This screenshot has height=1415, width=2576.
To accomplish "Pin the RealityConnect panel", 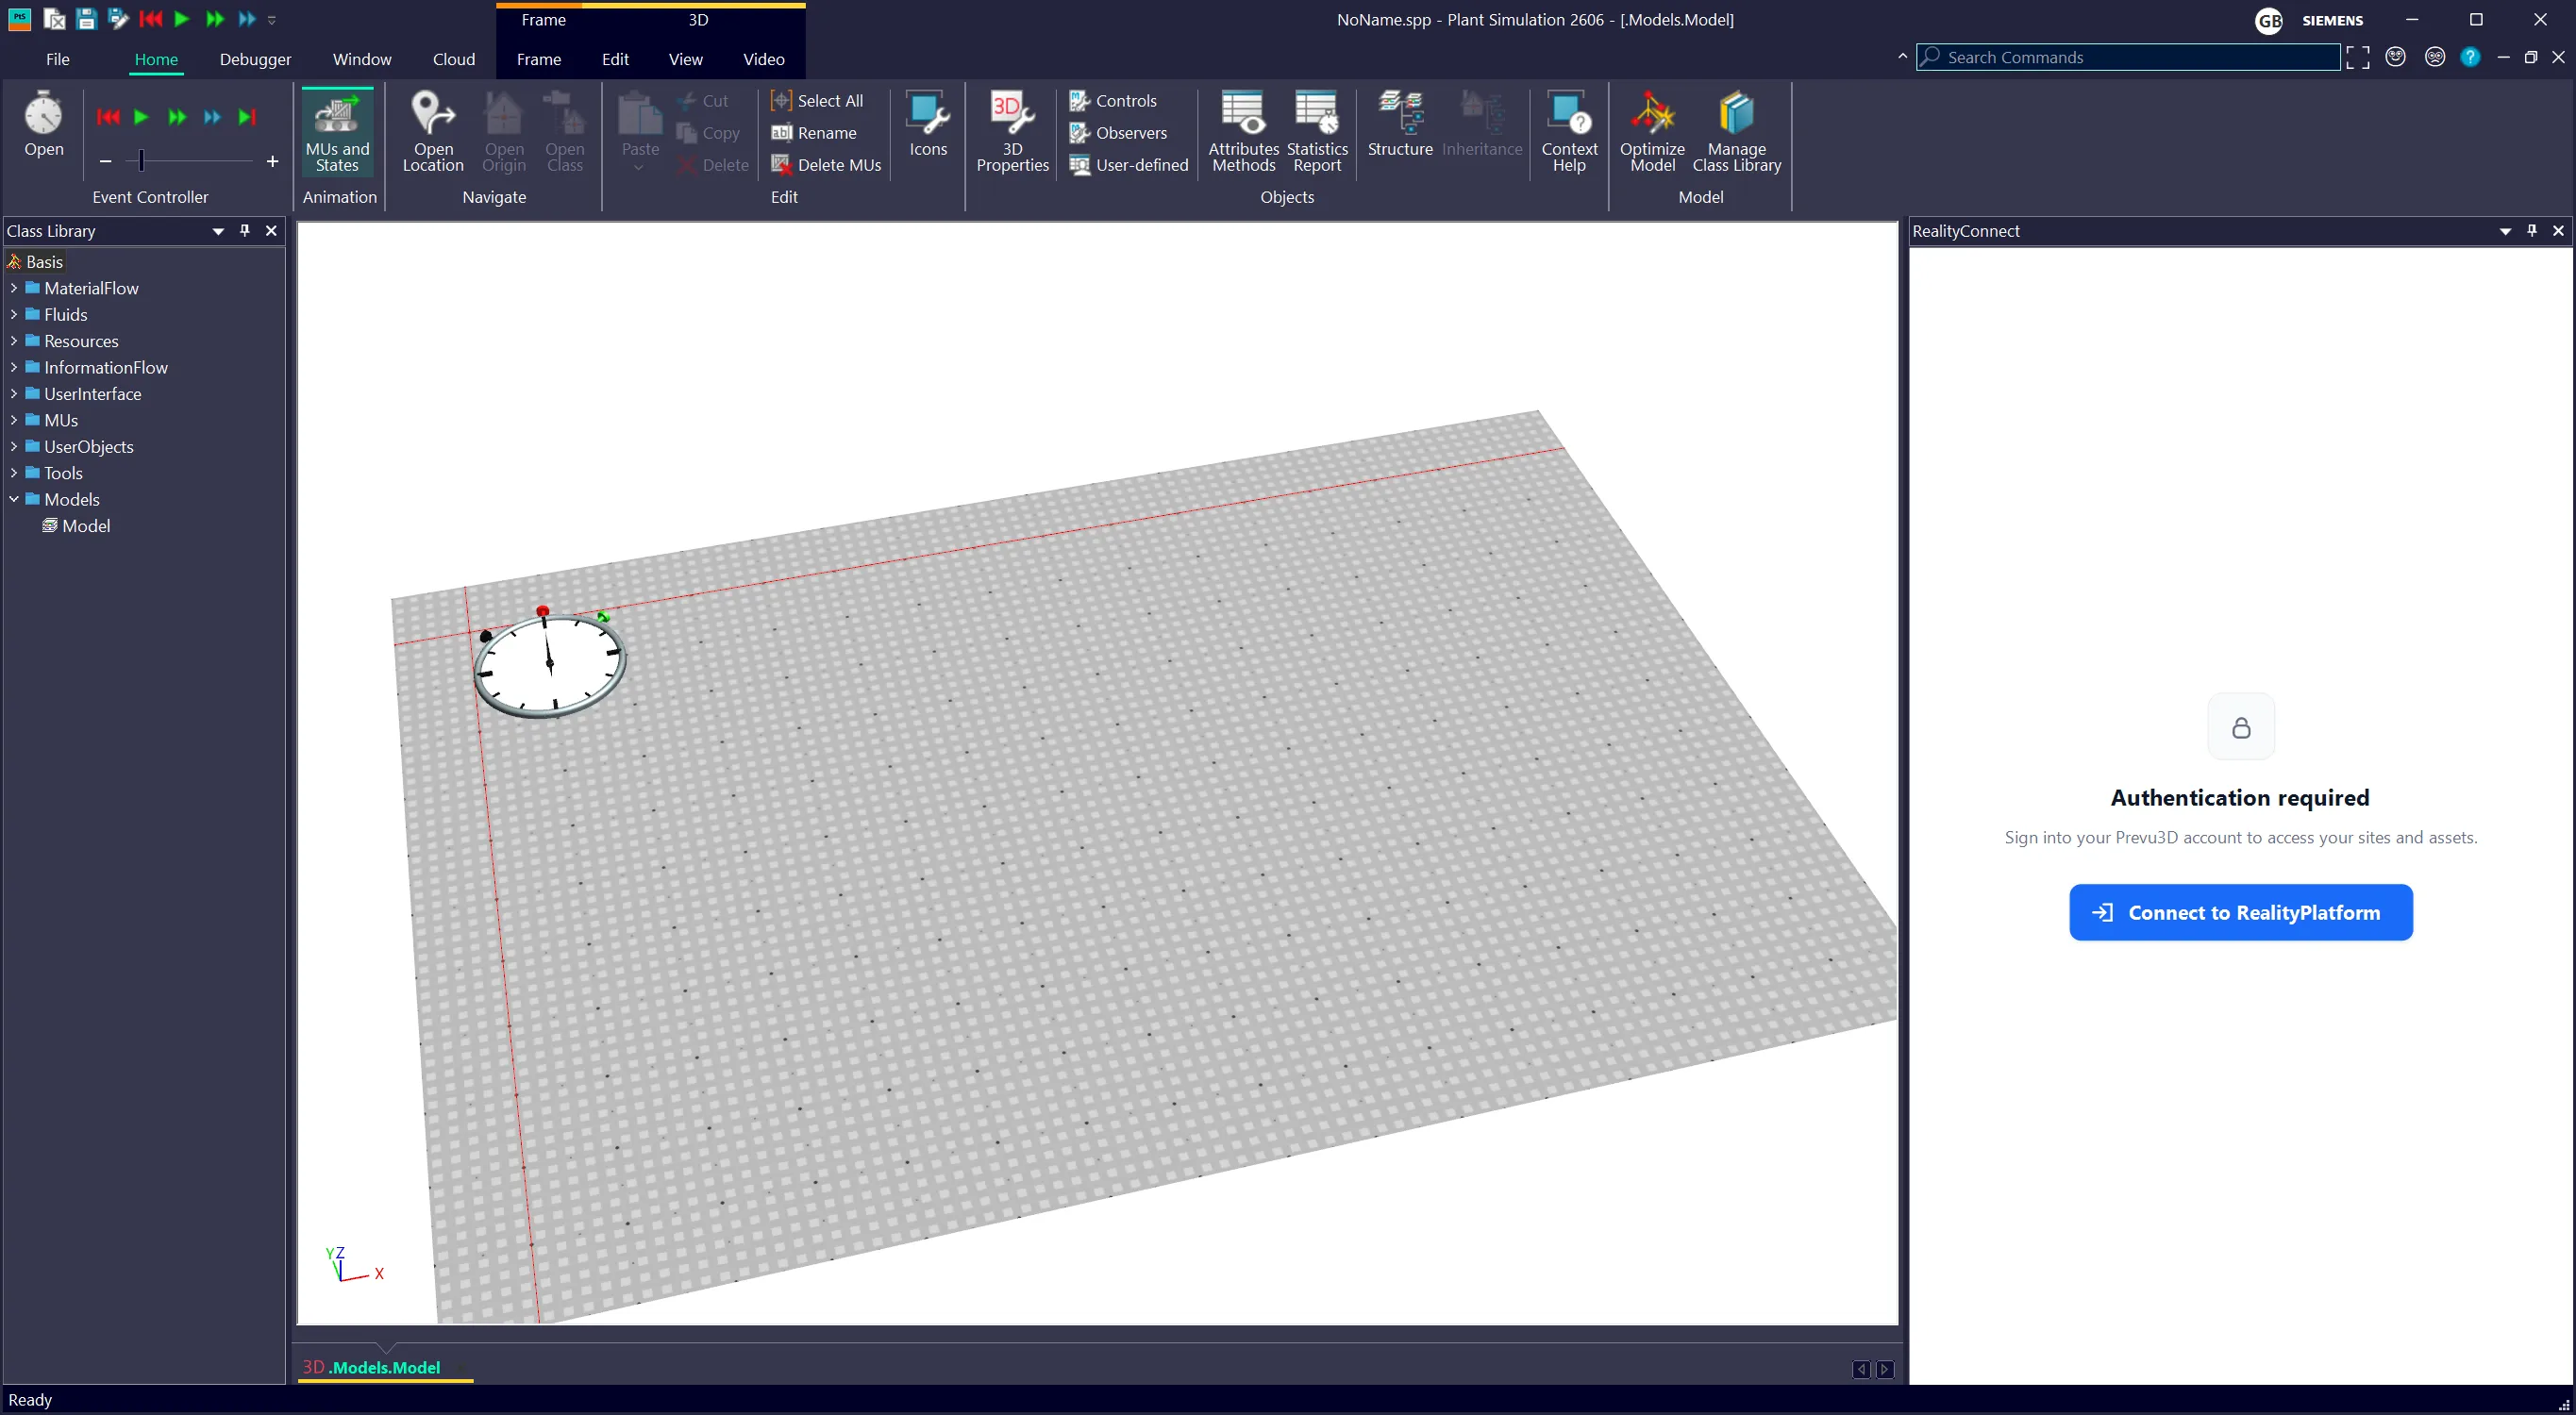I will tap(2532, 231).
